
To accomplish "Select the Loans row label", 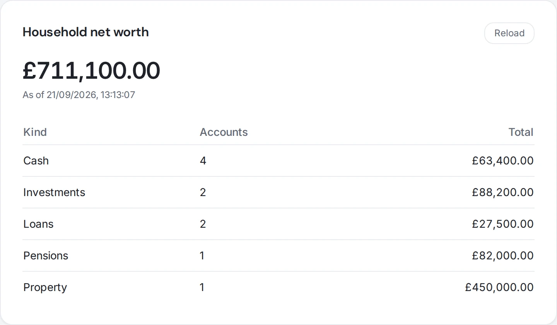I will 38,224.
